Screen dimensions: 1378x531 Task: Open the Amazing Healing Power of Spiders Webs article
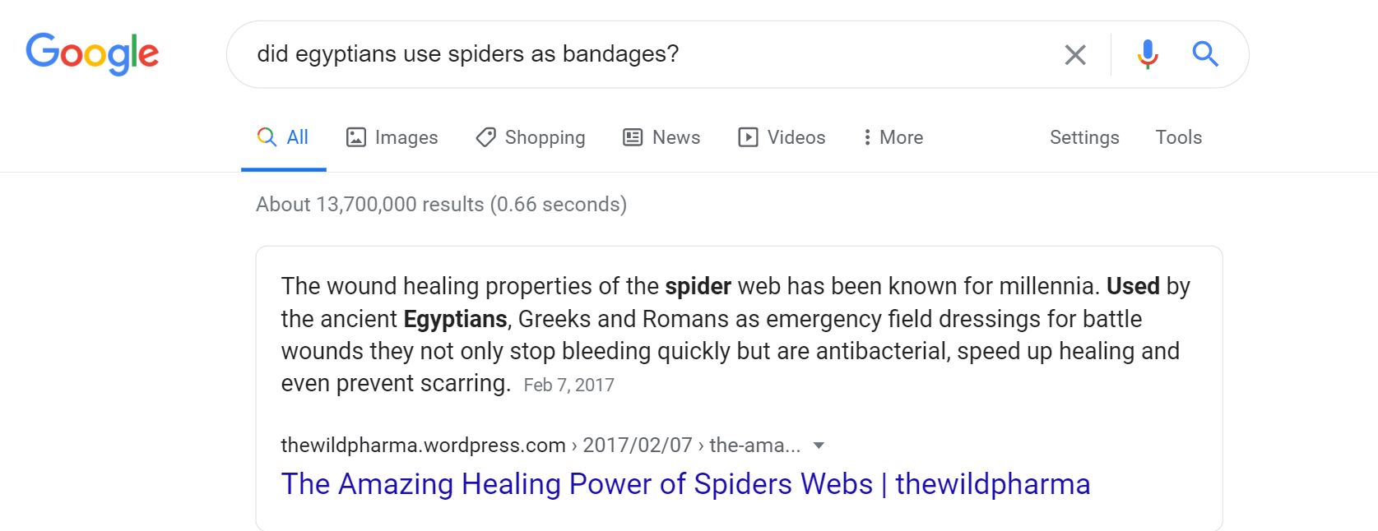tap(685, 483)
